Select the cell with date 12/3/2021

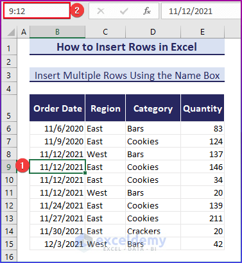(57, 244)
